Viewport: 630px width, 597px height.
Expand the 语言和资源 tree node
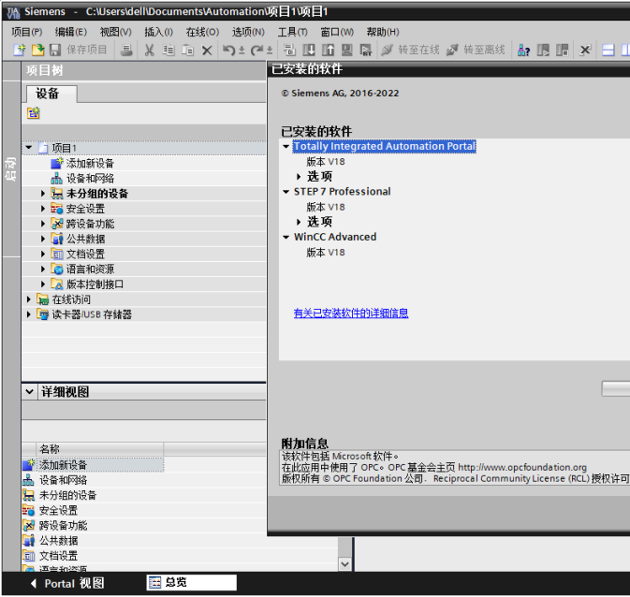[x=42, y=269]
